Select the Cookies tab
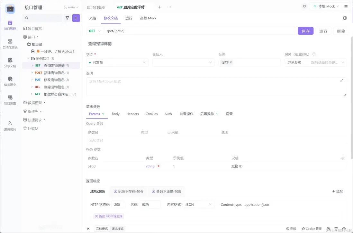Screen dimensions: 353x233 151,114
